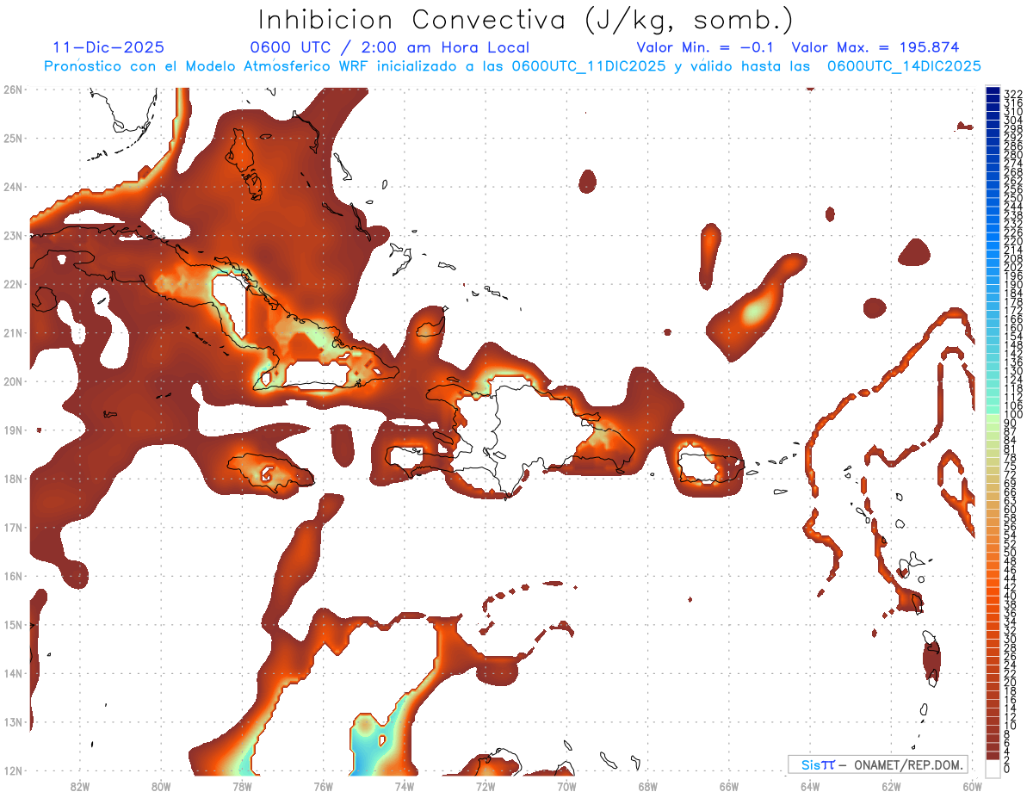Click the '13N' latitude label

13,722
